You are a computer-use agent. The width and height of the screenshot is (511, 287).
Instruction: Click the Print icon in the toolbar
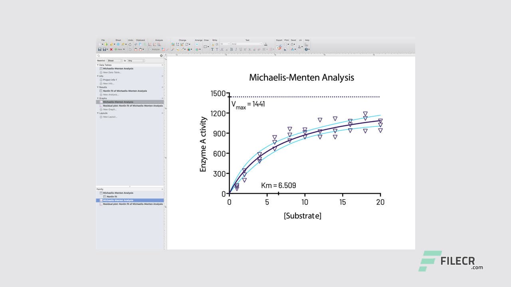[x=285, y=44]
